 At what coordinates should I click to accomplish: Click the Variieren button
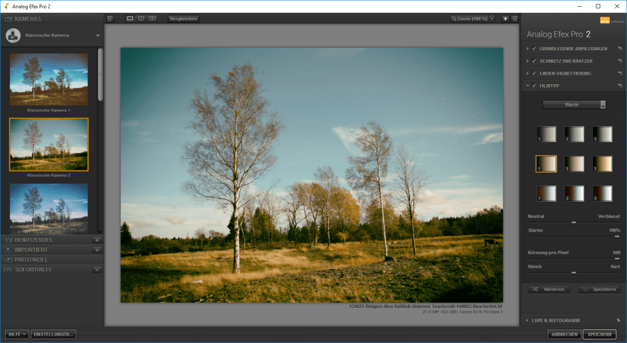tap(549, 289)
